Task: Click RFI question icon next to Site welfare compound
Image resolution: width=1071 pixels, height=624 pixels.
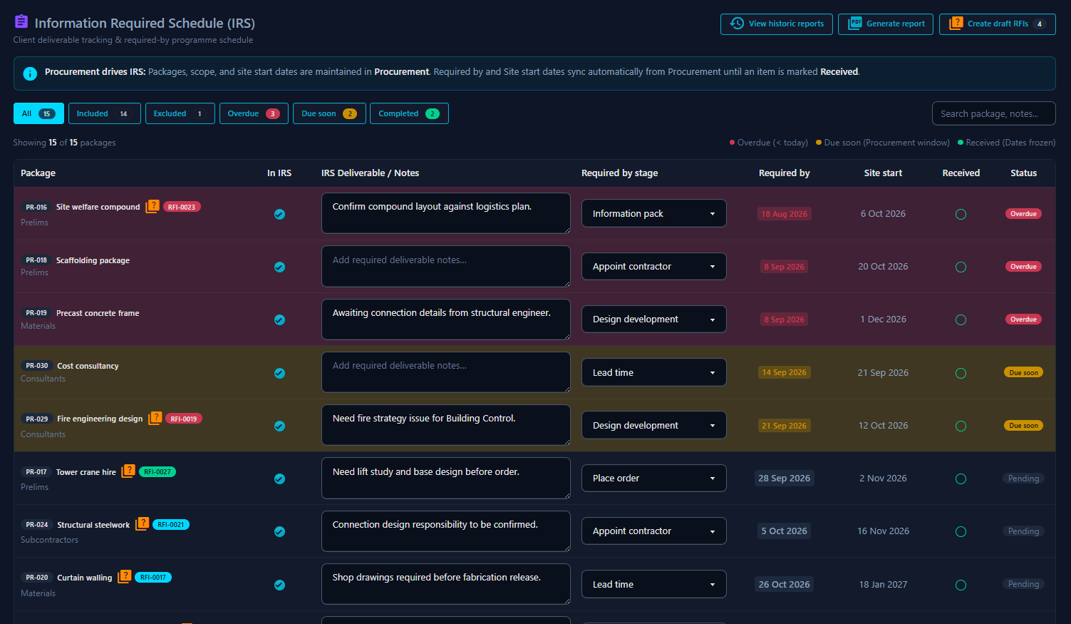Action: (152, 207)
